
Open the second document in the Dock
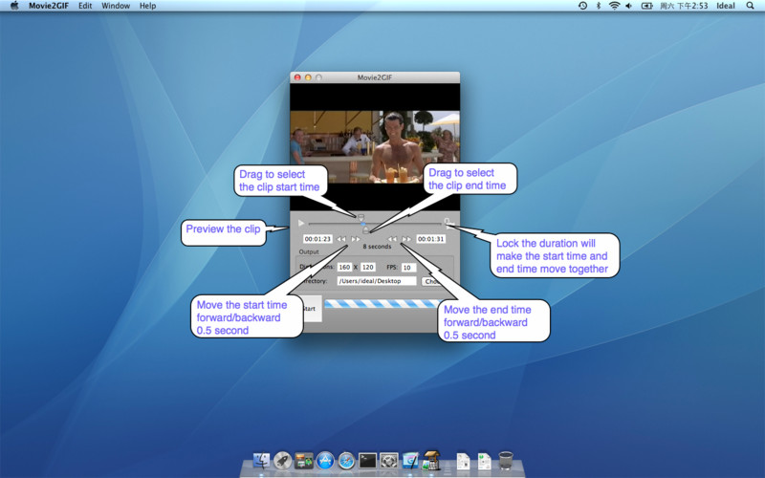484,461
